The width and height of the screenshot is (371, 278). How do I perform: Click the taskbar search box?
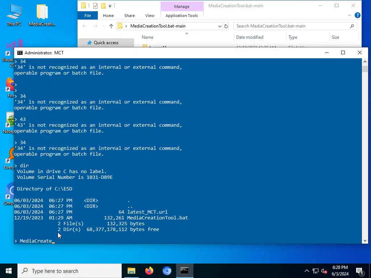coord(70,271)
